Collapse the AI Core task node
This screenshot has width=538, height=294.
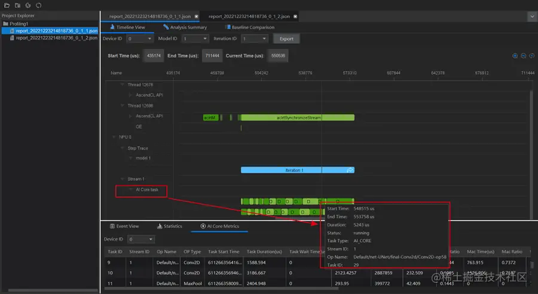pyautogui.click(x=130, y=189)
